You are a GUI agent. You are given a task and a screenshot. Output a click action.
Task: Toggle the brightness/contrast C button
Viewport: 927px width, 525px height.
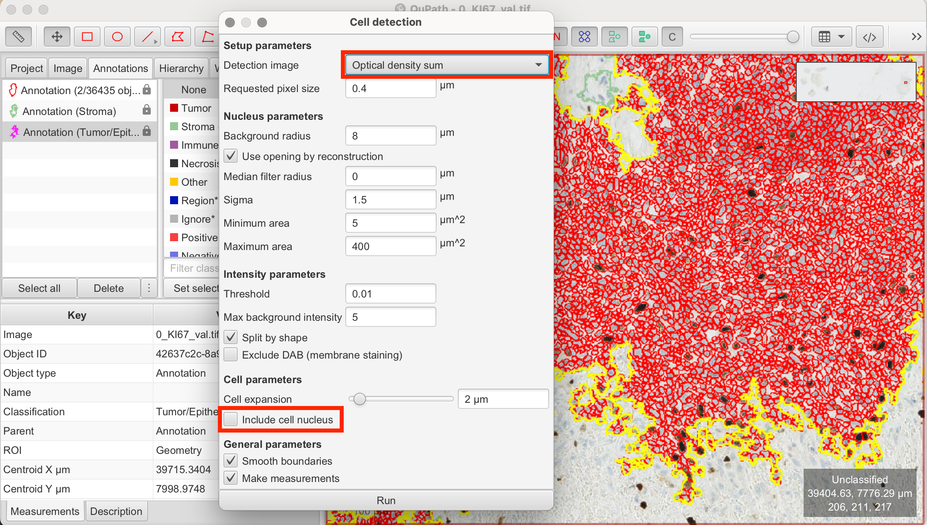pyautogui.click(x=672, y=37)
